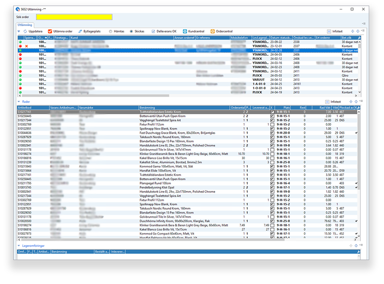Sort by the Plats column header
This screenshot has height=284, width=384.
point(283,107)
